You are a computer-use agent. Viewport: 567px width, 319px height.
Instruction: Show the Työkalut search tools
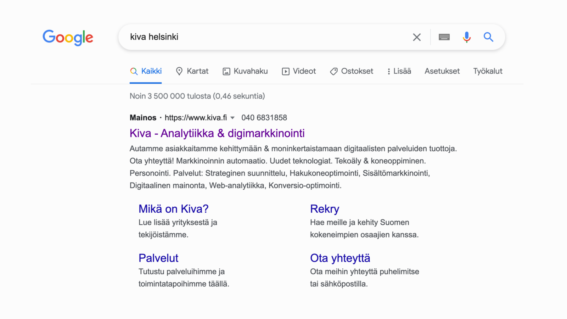click(488, 71)
